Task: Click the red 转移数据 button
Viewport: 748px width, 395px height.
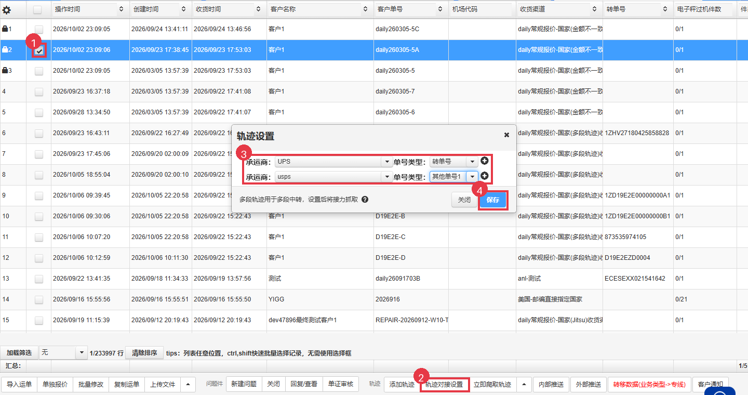Action: point(649,385)
